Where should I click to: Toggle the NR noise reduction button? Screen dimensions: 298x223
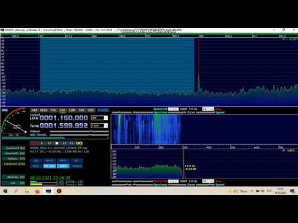pos(36,160)
